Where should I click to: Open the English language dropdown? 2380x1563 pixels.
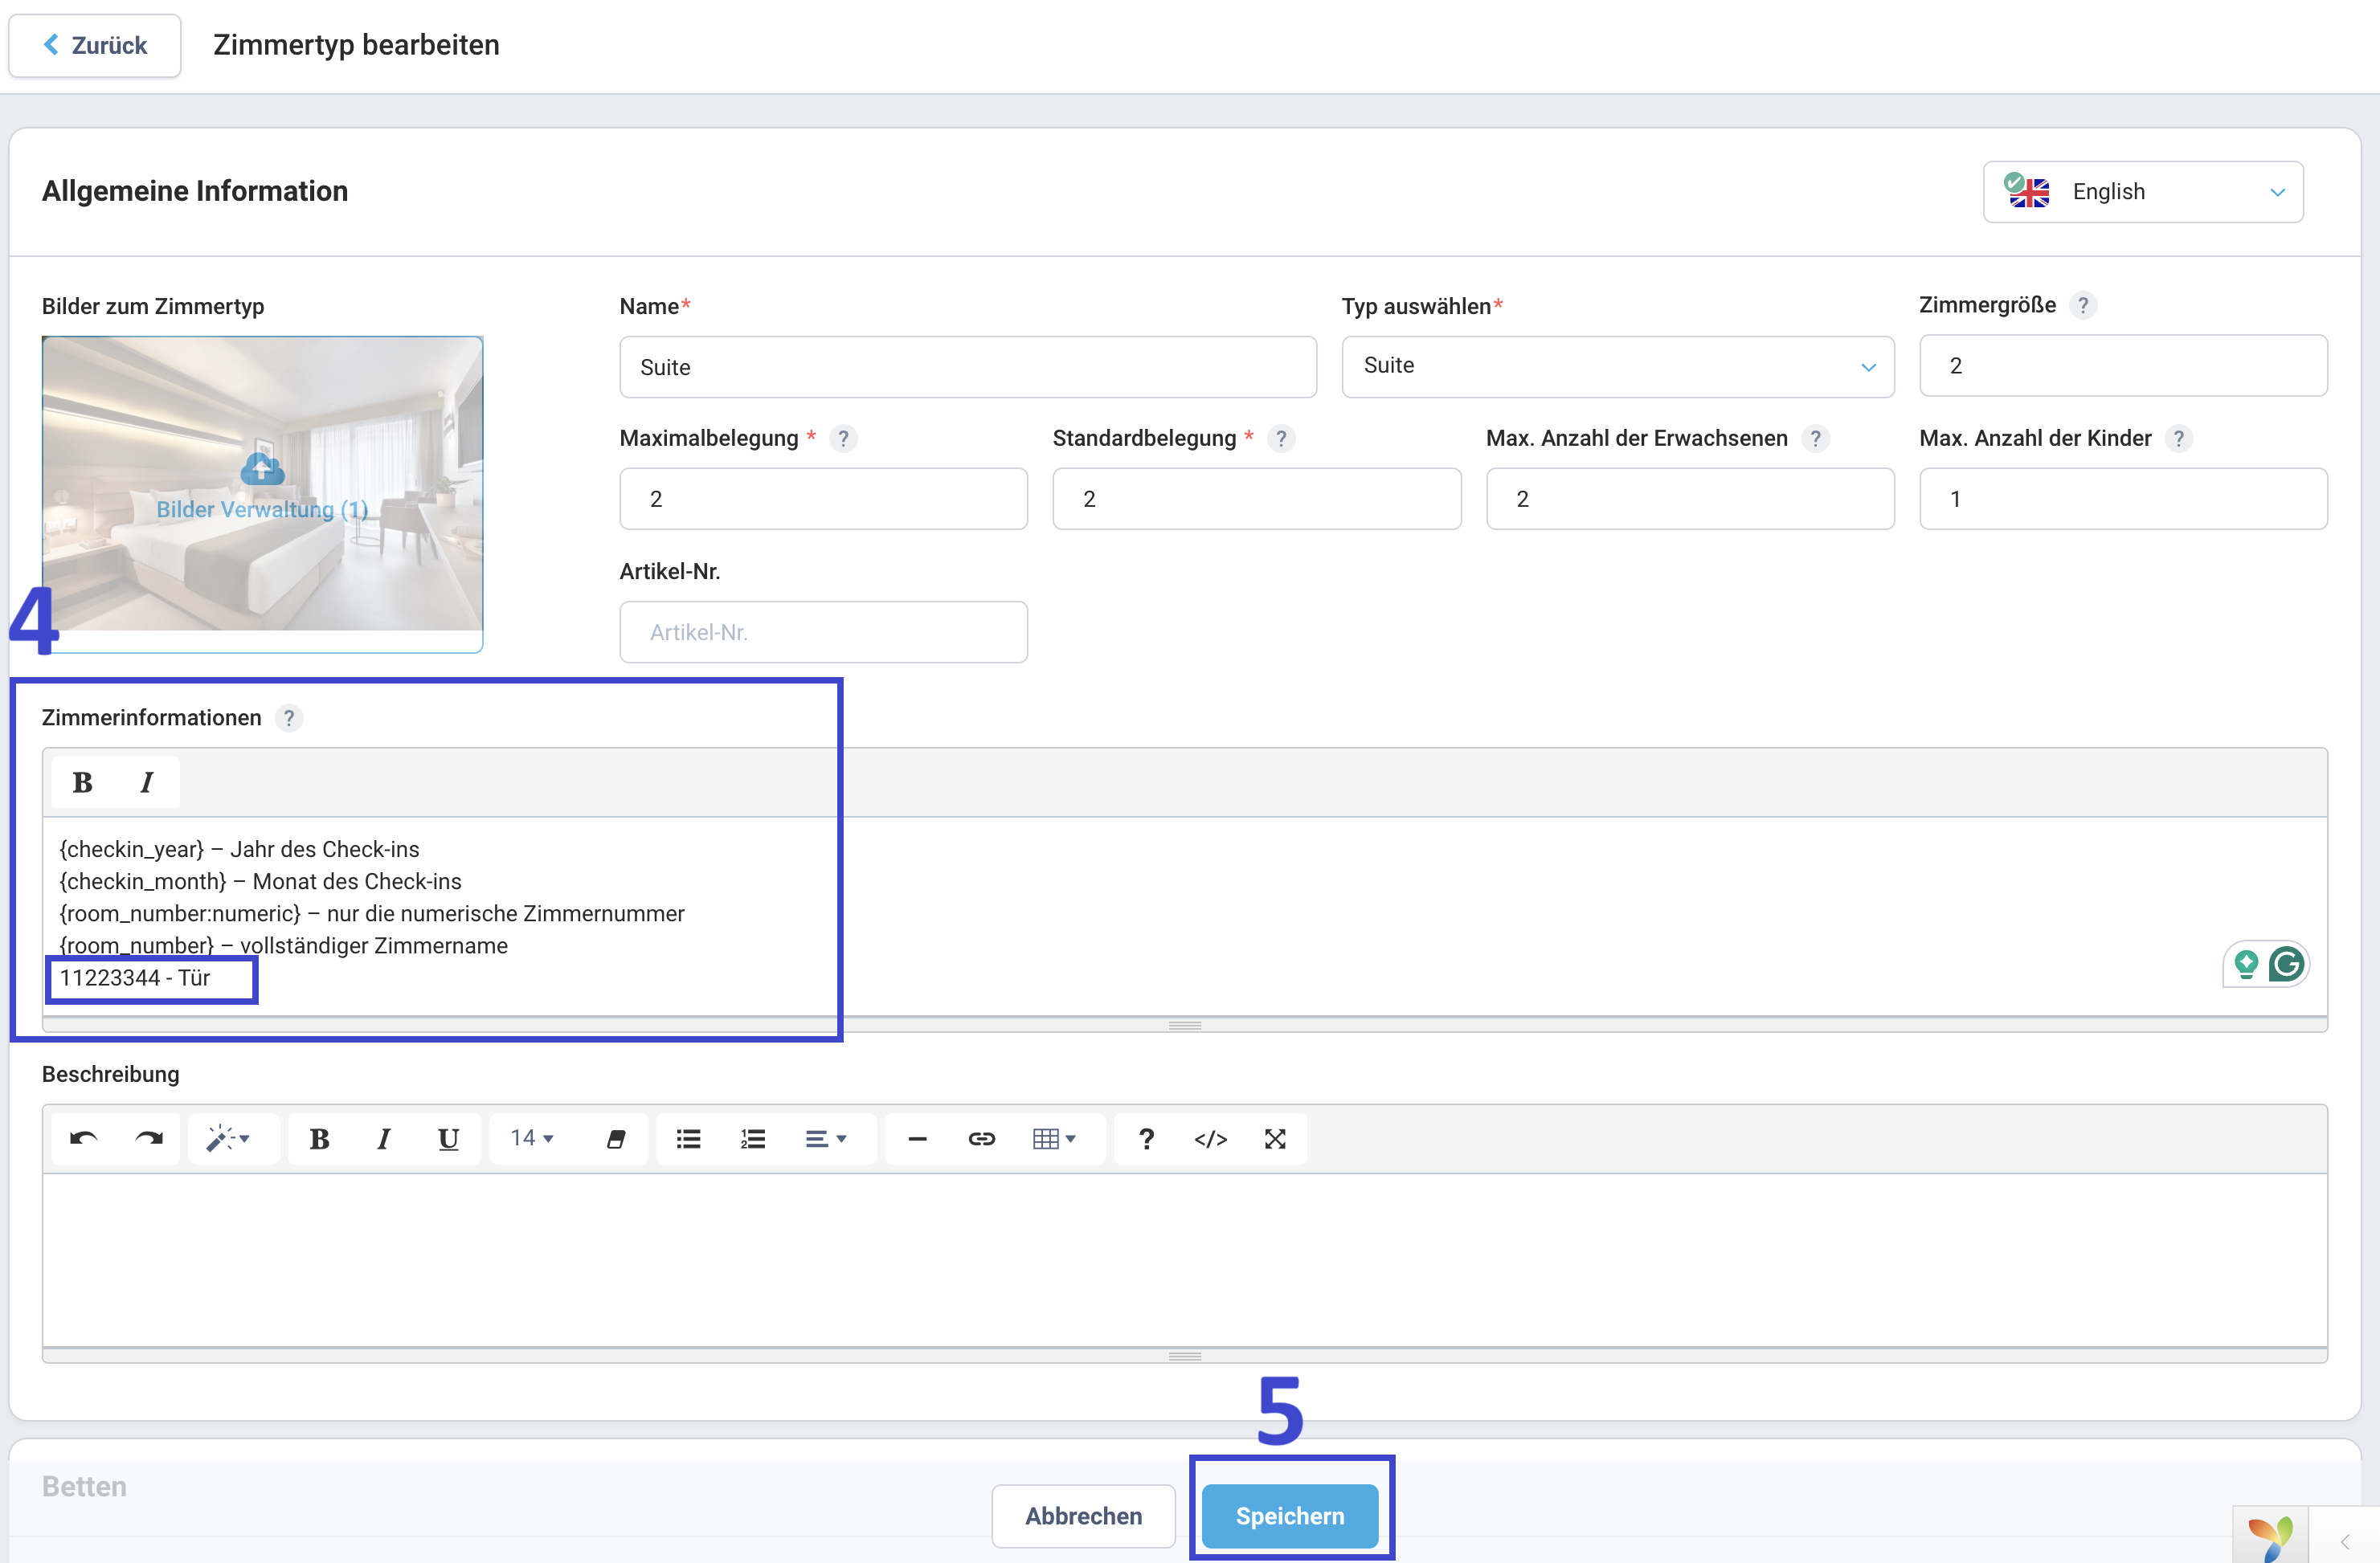pyautogui.click(x=2142, y=192)
